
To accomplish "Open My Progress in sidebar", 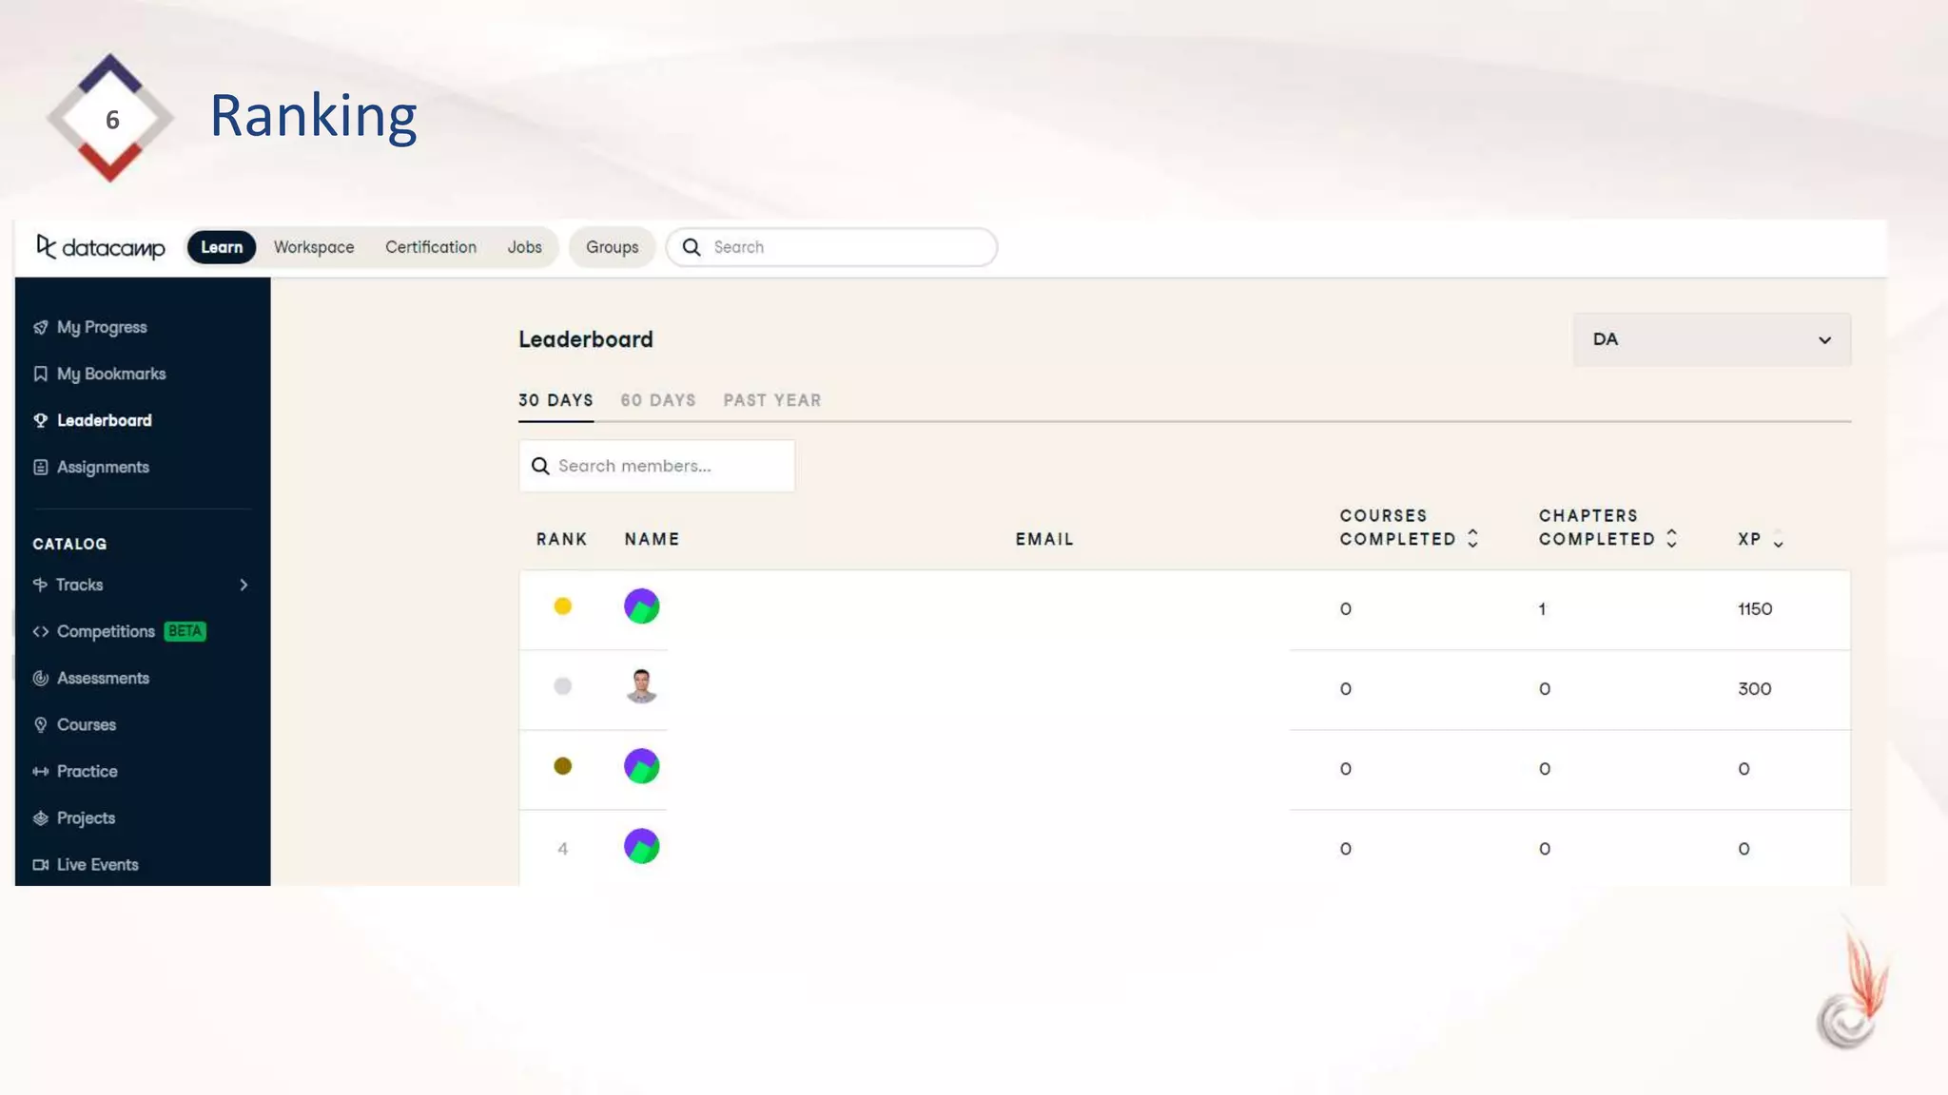I will coord(102,327).
